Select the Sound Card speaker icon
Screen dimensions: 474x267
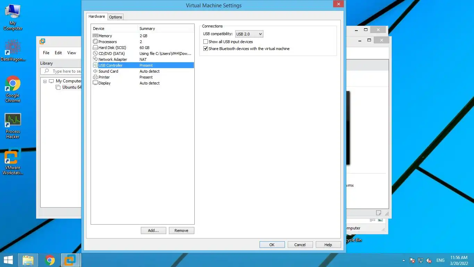95,71
